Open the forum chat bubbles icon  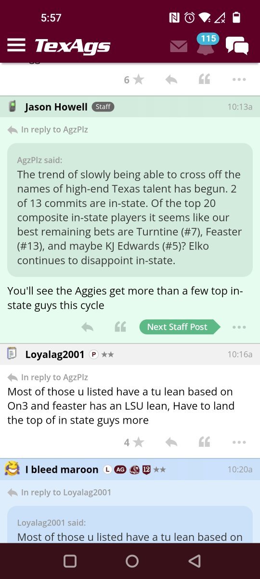click(237, 46)
